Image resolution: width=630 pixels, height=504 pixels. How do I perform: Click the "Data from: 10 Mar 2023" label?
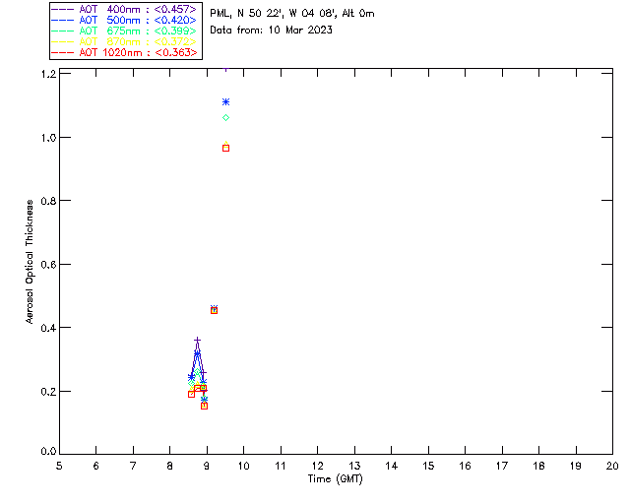click(271, 31)
